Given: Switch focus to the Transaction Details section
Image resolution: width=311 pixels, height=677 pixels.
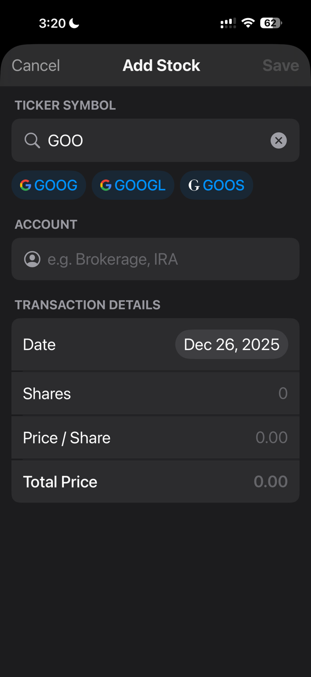Looking at the screenshot, I should coord(87,305).
